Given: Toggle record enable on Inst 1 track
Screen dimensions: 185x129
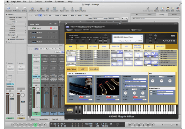Looking at the screenshot, I should [x=51, y=28].
